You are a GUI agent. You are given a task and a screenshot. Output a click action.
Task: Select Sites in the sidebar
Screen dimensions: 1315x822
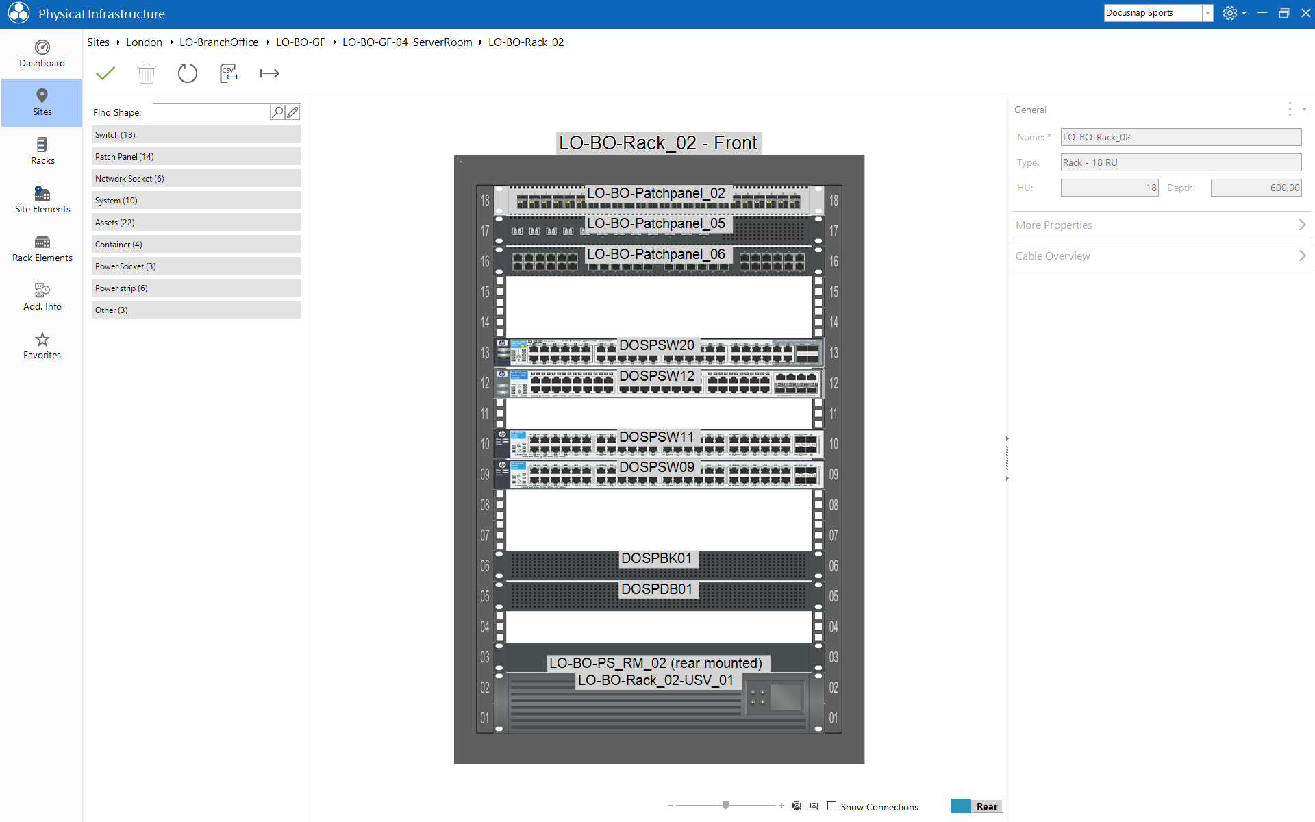pos(42,103)
